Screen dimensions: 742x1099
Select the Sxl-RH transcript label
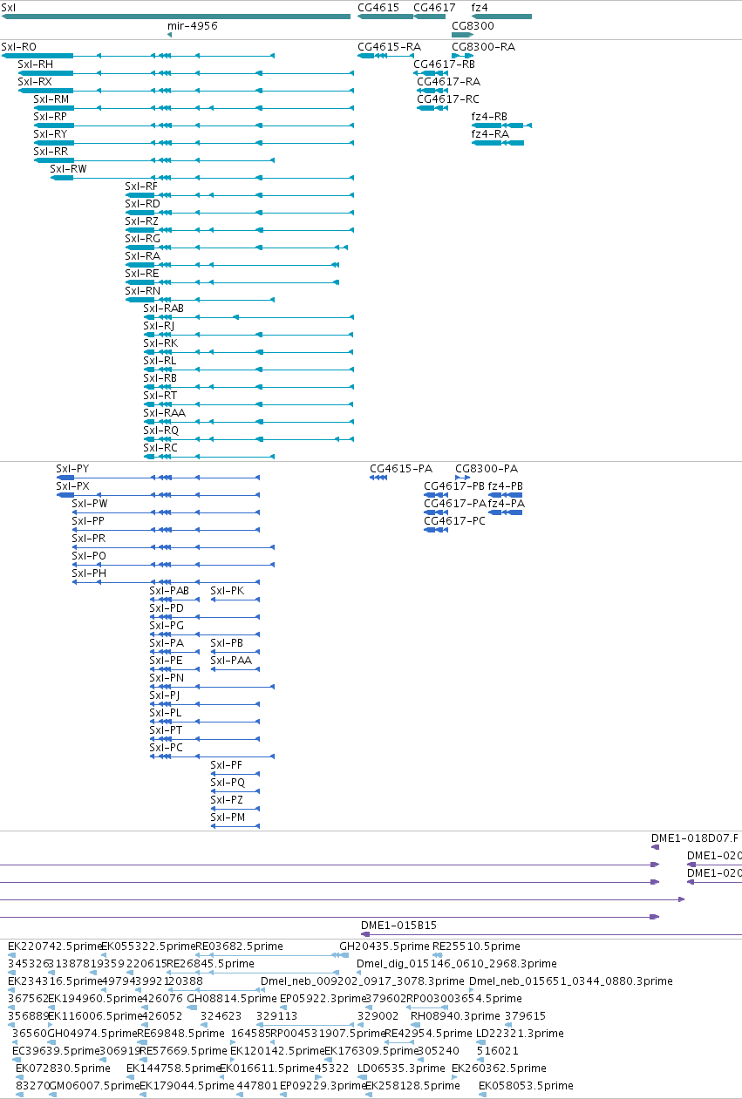click(35, 64)
